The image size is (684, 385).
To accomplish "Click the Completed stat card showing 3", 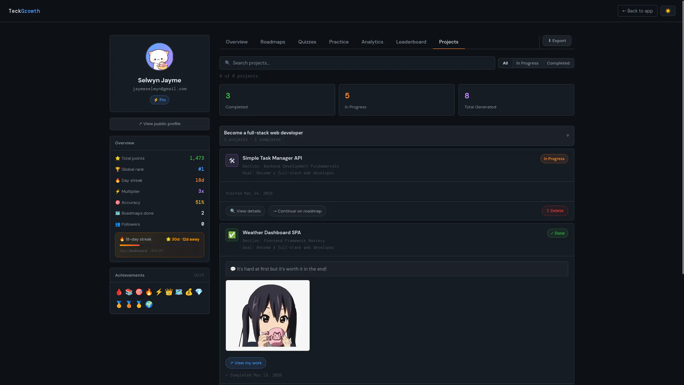I will coord(277,100).
